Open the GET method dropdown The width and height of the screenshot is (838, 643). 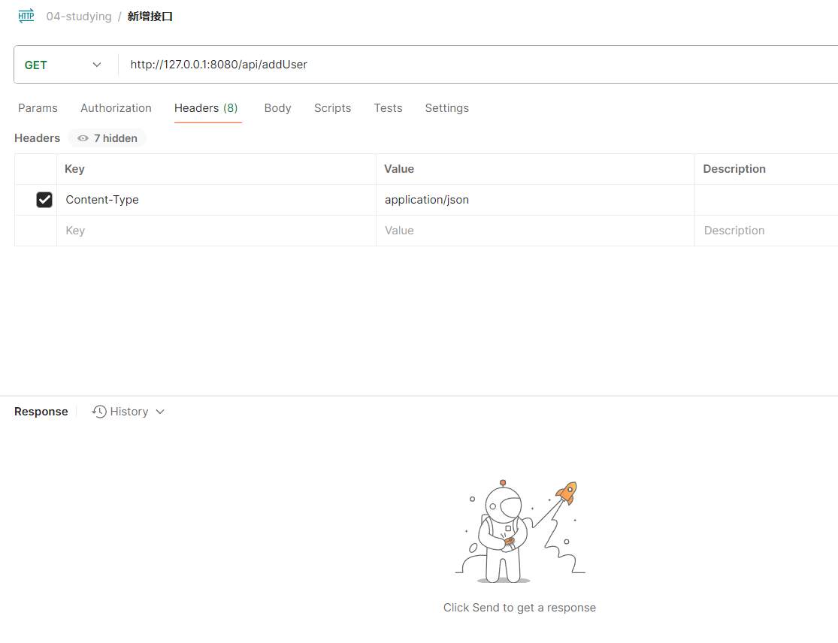coord(62,65)
